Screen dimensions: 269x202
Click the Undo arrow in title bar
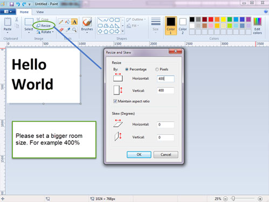(18, 4)
